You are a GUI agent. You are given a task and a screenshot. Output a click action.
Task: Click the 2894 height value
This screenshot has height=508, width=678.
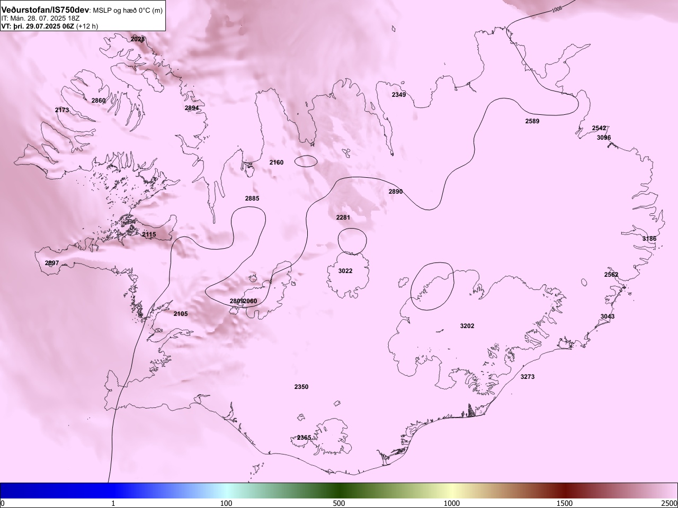click(x=192, y=108)
